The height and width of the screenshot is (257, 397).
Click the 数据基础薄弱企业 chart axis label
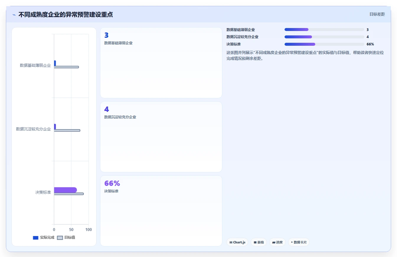[x=35, y=66]
